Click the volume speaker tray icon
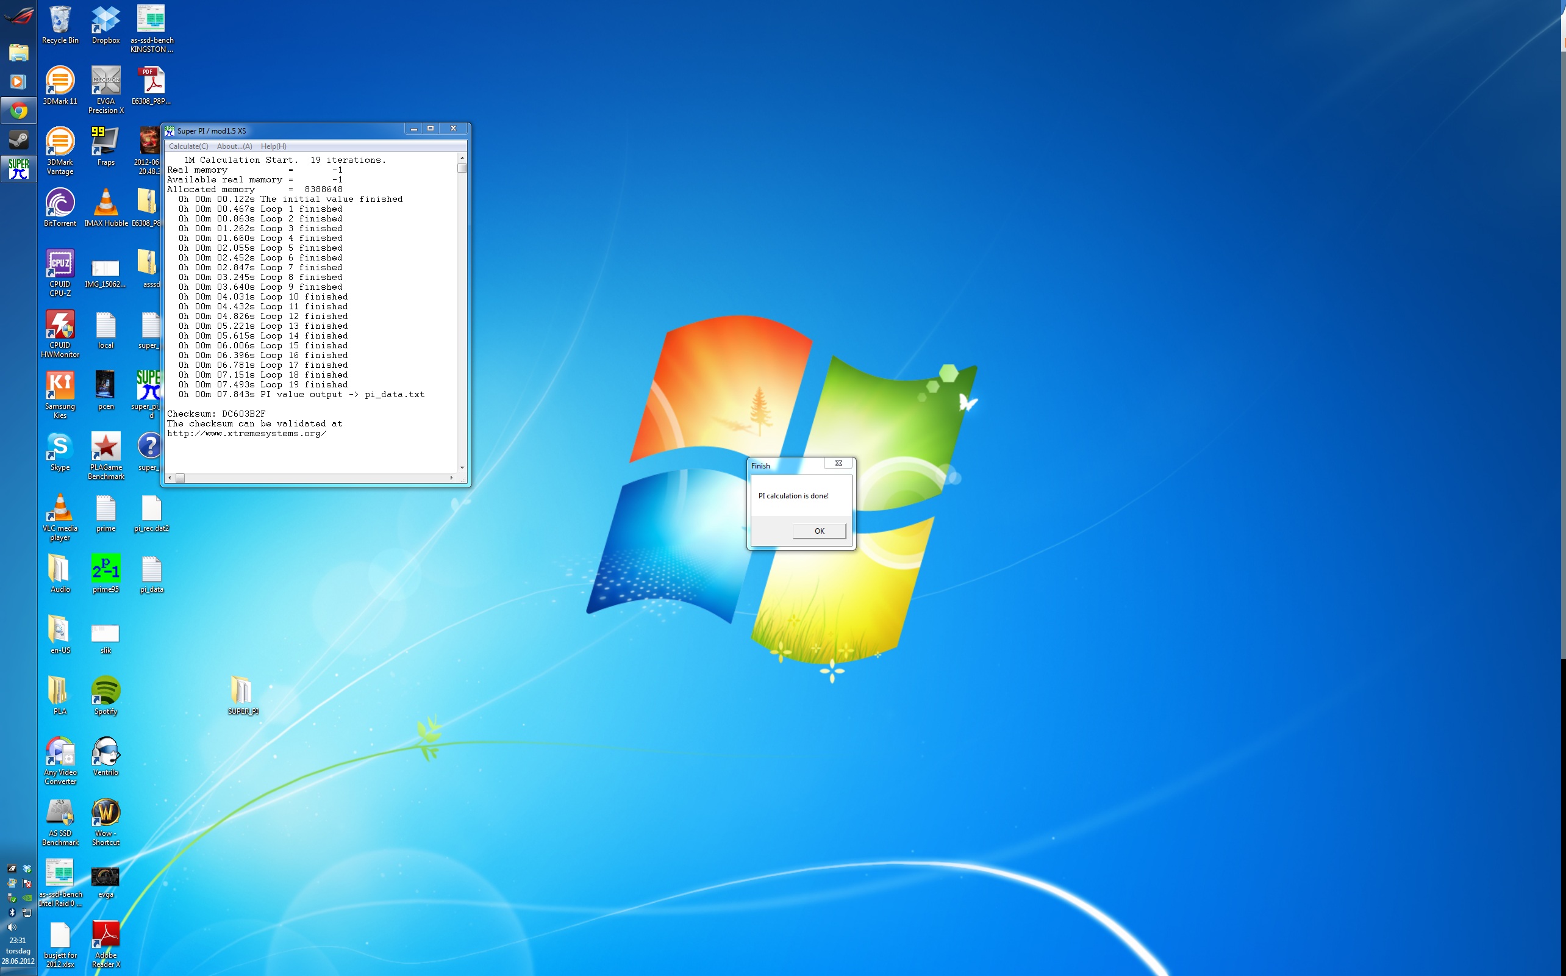 pos(12,927)
